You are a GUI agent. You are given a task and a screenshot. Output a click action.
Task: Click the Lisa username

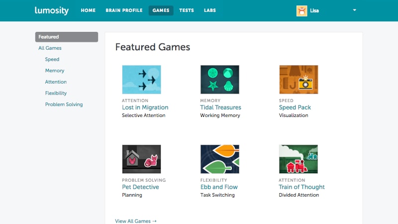pyautogui.click(x=314, y=10)
